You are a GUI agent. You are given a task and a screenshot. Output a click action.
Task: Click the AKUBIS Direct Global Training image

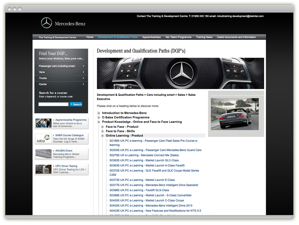click(44, 154)
